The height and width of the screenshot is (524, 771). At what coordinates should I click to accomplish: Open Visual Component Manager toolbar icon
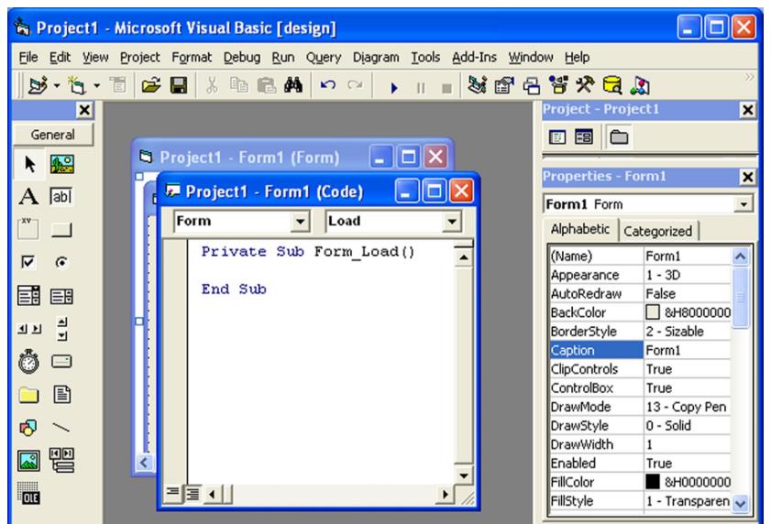(x=640, y=85)
